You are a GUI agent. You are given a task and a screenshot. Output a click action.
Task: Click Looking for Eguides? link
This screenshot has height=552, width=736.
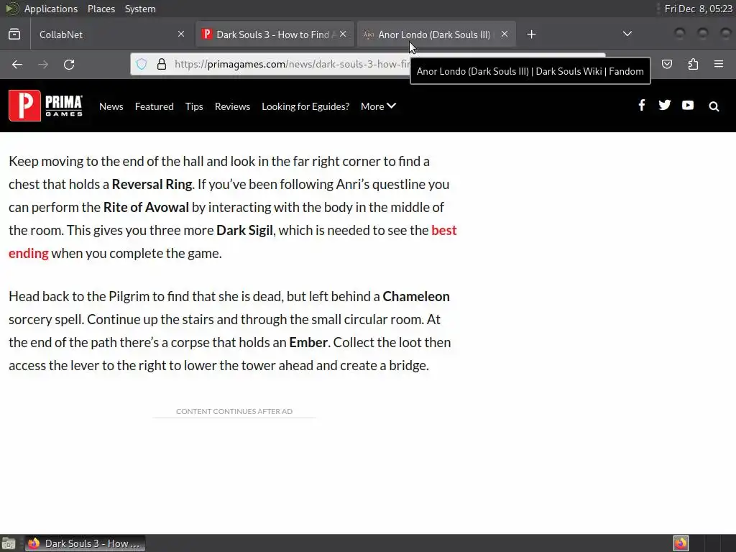point(305,106)
